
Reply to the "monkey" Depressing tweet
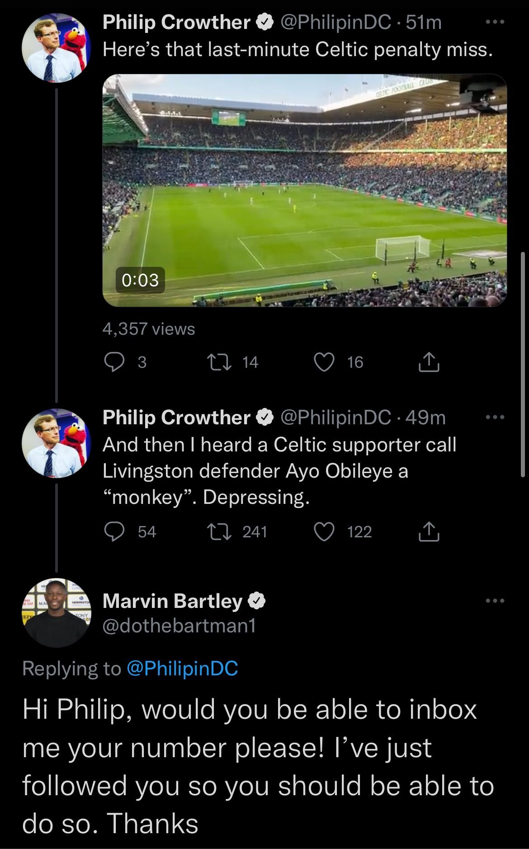(114, 531)
